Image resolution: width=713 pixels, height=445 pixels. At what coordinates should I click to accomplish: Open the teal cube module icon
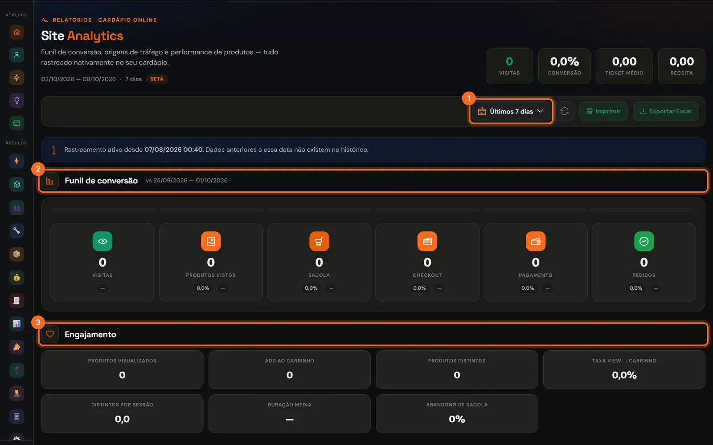coord(16,184)
